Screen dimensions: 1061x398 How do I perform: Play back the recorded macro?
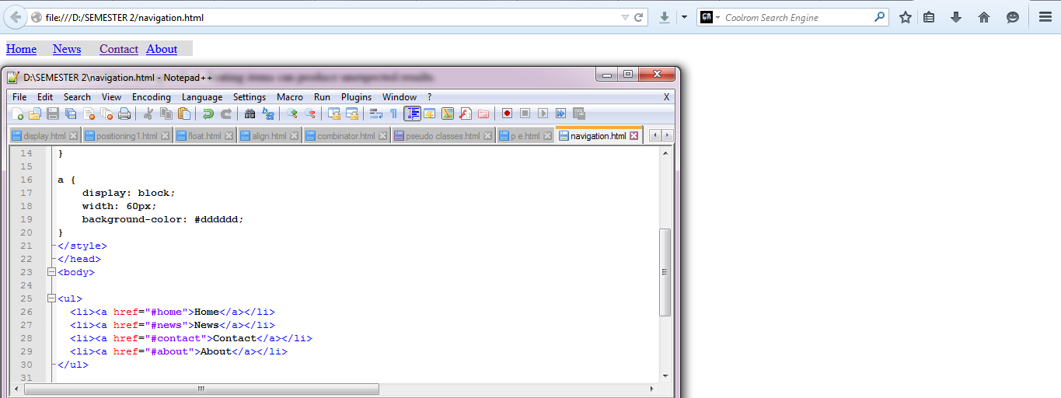click(x=543, y=113)
